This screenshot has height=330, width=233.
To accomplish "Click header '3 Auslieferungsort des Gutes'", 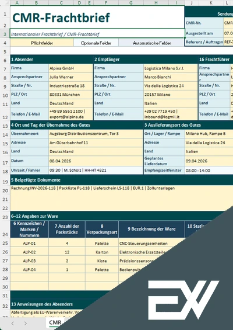I will pos(188,125).
